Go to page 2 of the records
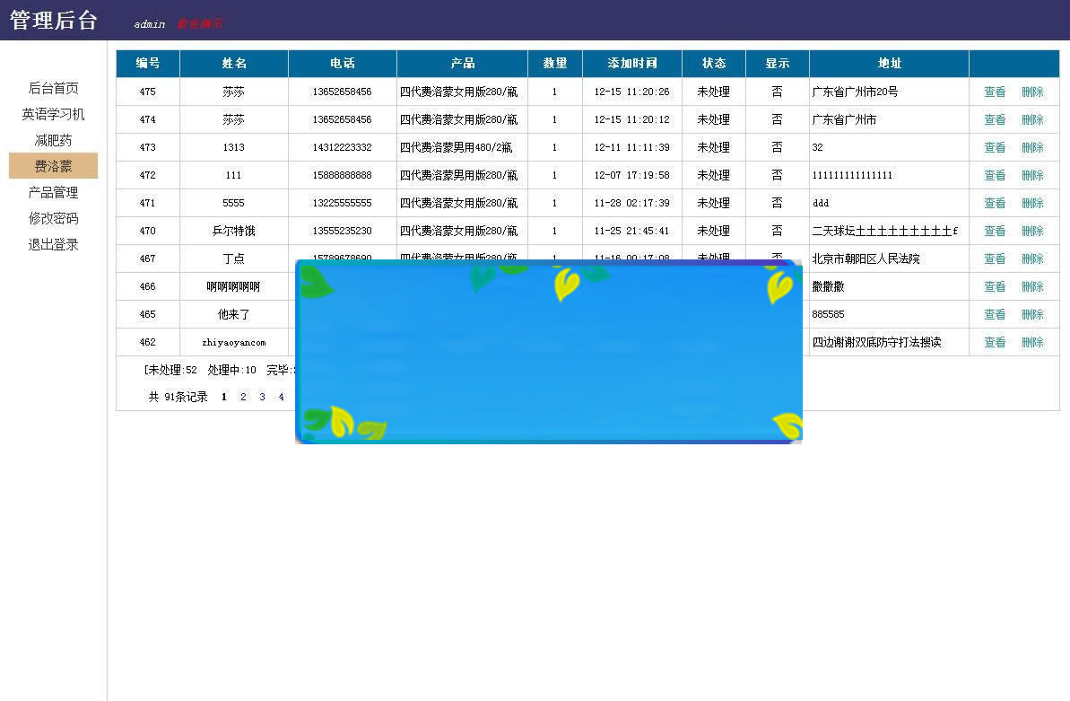Image resolution: width=1070 pixels, height=701 pixels. [242, 396]
